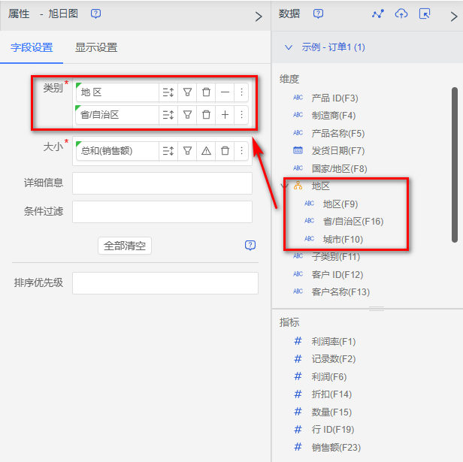
Task: Delete the 总和(销售额) size field
Action: (225, 151)
